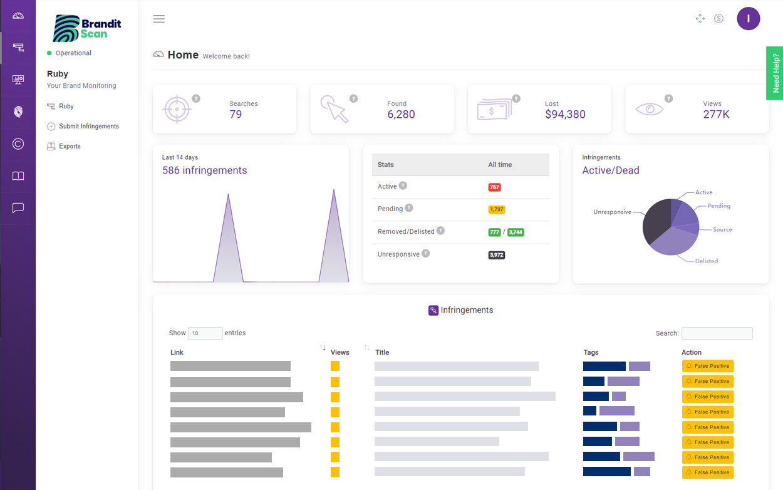Click help icon next to Pending stat
This screenshot has width=783, height=490.
coord(409,208)
